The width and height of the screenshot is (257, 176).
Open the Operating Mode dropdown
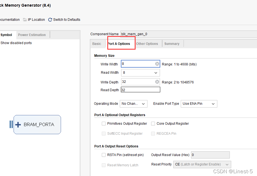point(134,104)
